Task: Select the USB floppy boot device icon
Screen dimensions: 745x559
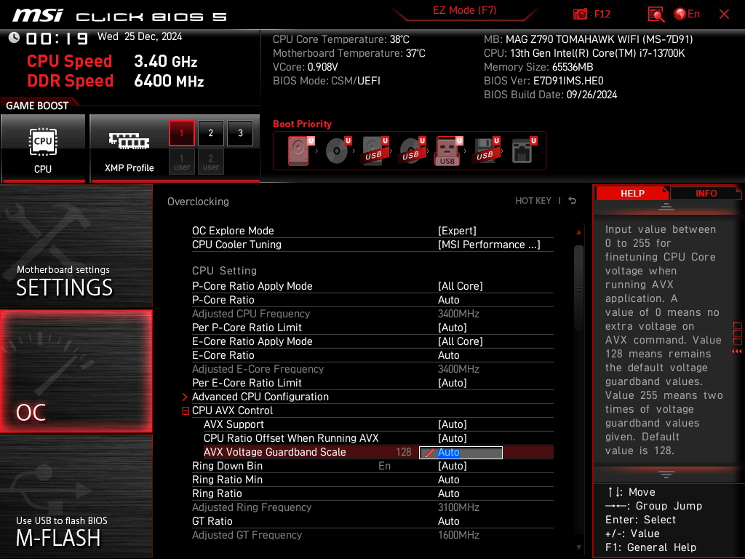Action: pyautogui.click(x=485, y=151)
